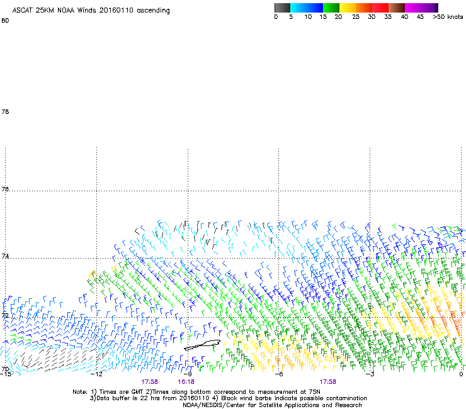Image resolution: width=466 pixels, height=409 pixels.
Task: Click the '30' label under the color legend
Action: pos(372,17)
